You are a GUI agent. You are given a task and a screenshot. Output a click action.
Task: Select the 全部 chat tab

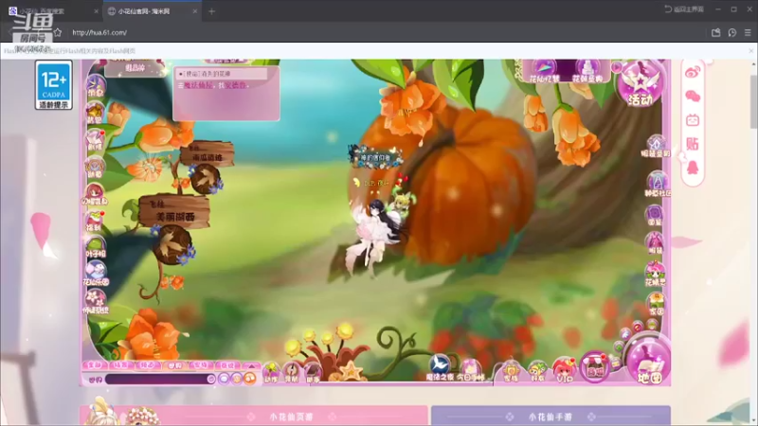tap(95, 365)
